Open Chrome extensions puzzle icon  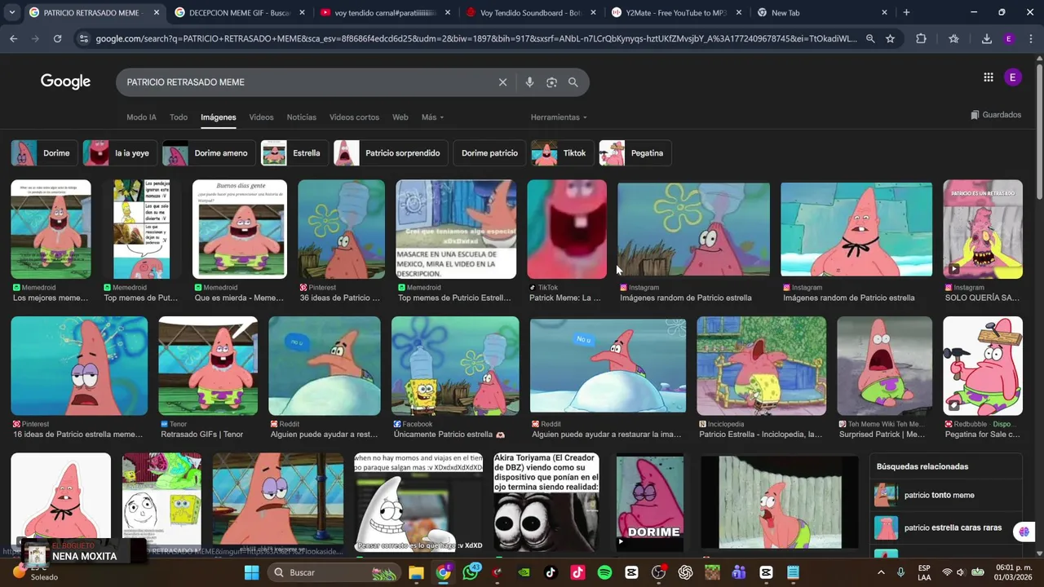point(921,39)
